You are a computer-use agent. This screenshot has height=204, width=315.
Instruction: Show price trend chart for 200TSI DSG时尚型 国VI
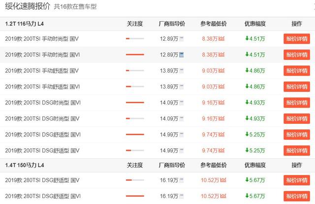point(221,103)
